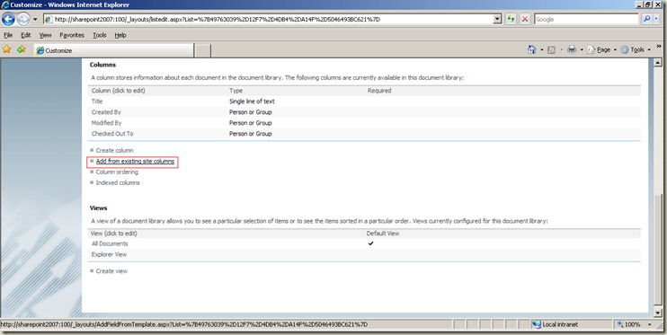Open the Favorites menu
667x335 pixels.
72,35
